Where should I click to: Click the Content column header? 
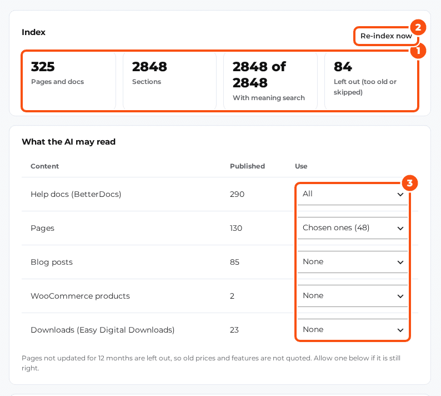click(45, 166)
